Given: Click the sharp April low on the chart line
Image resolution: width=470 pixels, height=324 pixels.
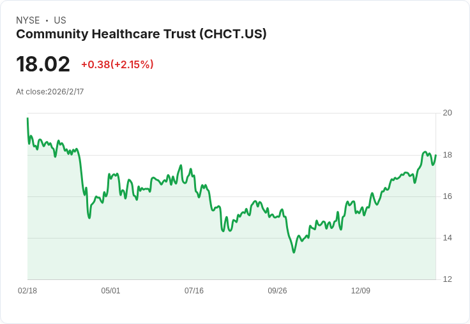Looking at the screenshot, I should tap(89, 217).
